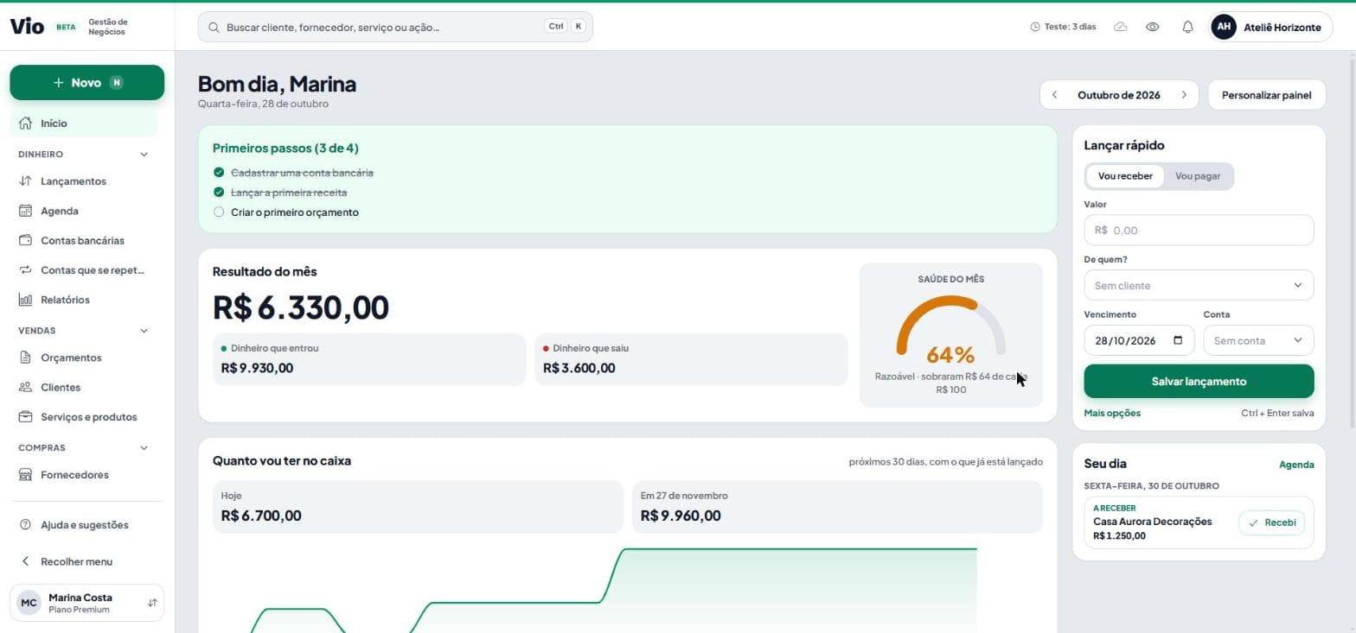
Task: Click Salvar lançamento button
Action: point(1199,381)
